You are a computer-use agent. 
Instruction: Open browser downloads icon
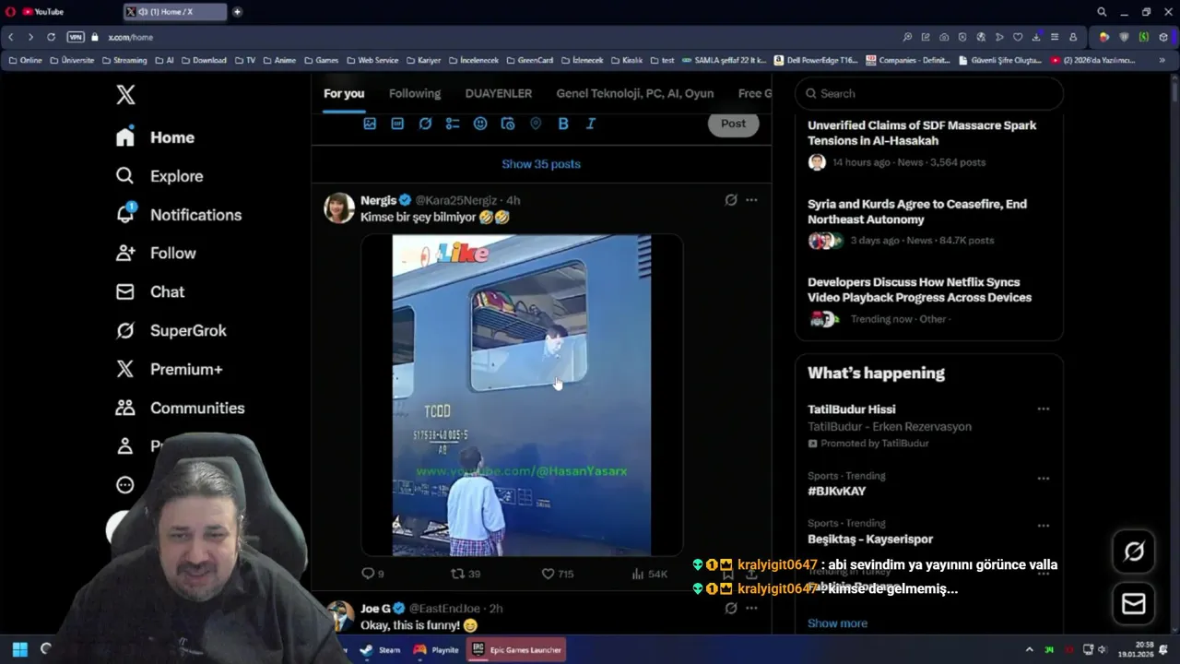[1036, 37]
